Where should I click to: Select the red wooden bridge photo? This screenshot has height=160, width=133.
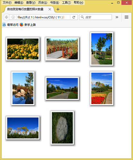62,49
